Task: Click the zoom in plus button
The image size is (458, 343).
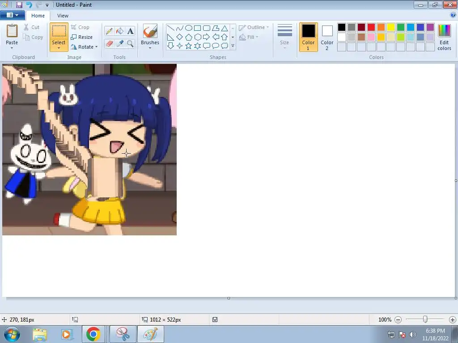Action: click(x=453, y=320)
